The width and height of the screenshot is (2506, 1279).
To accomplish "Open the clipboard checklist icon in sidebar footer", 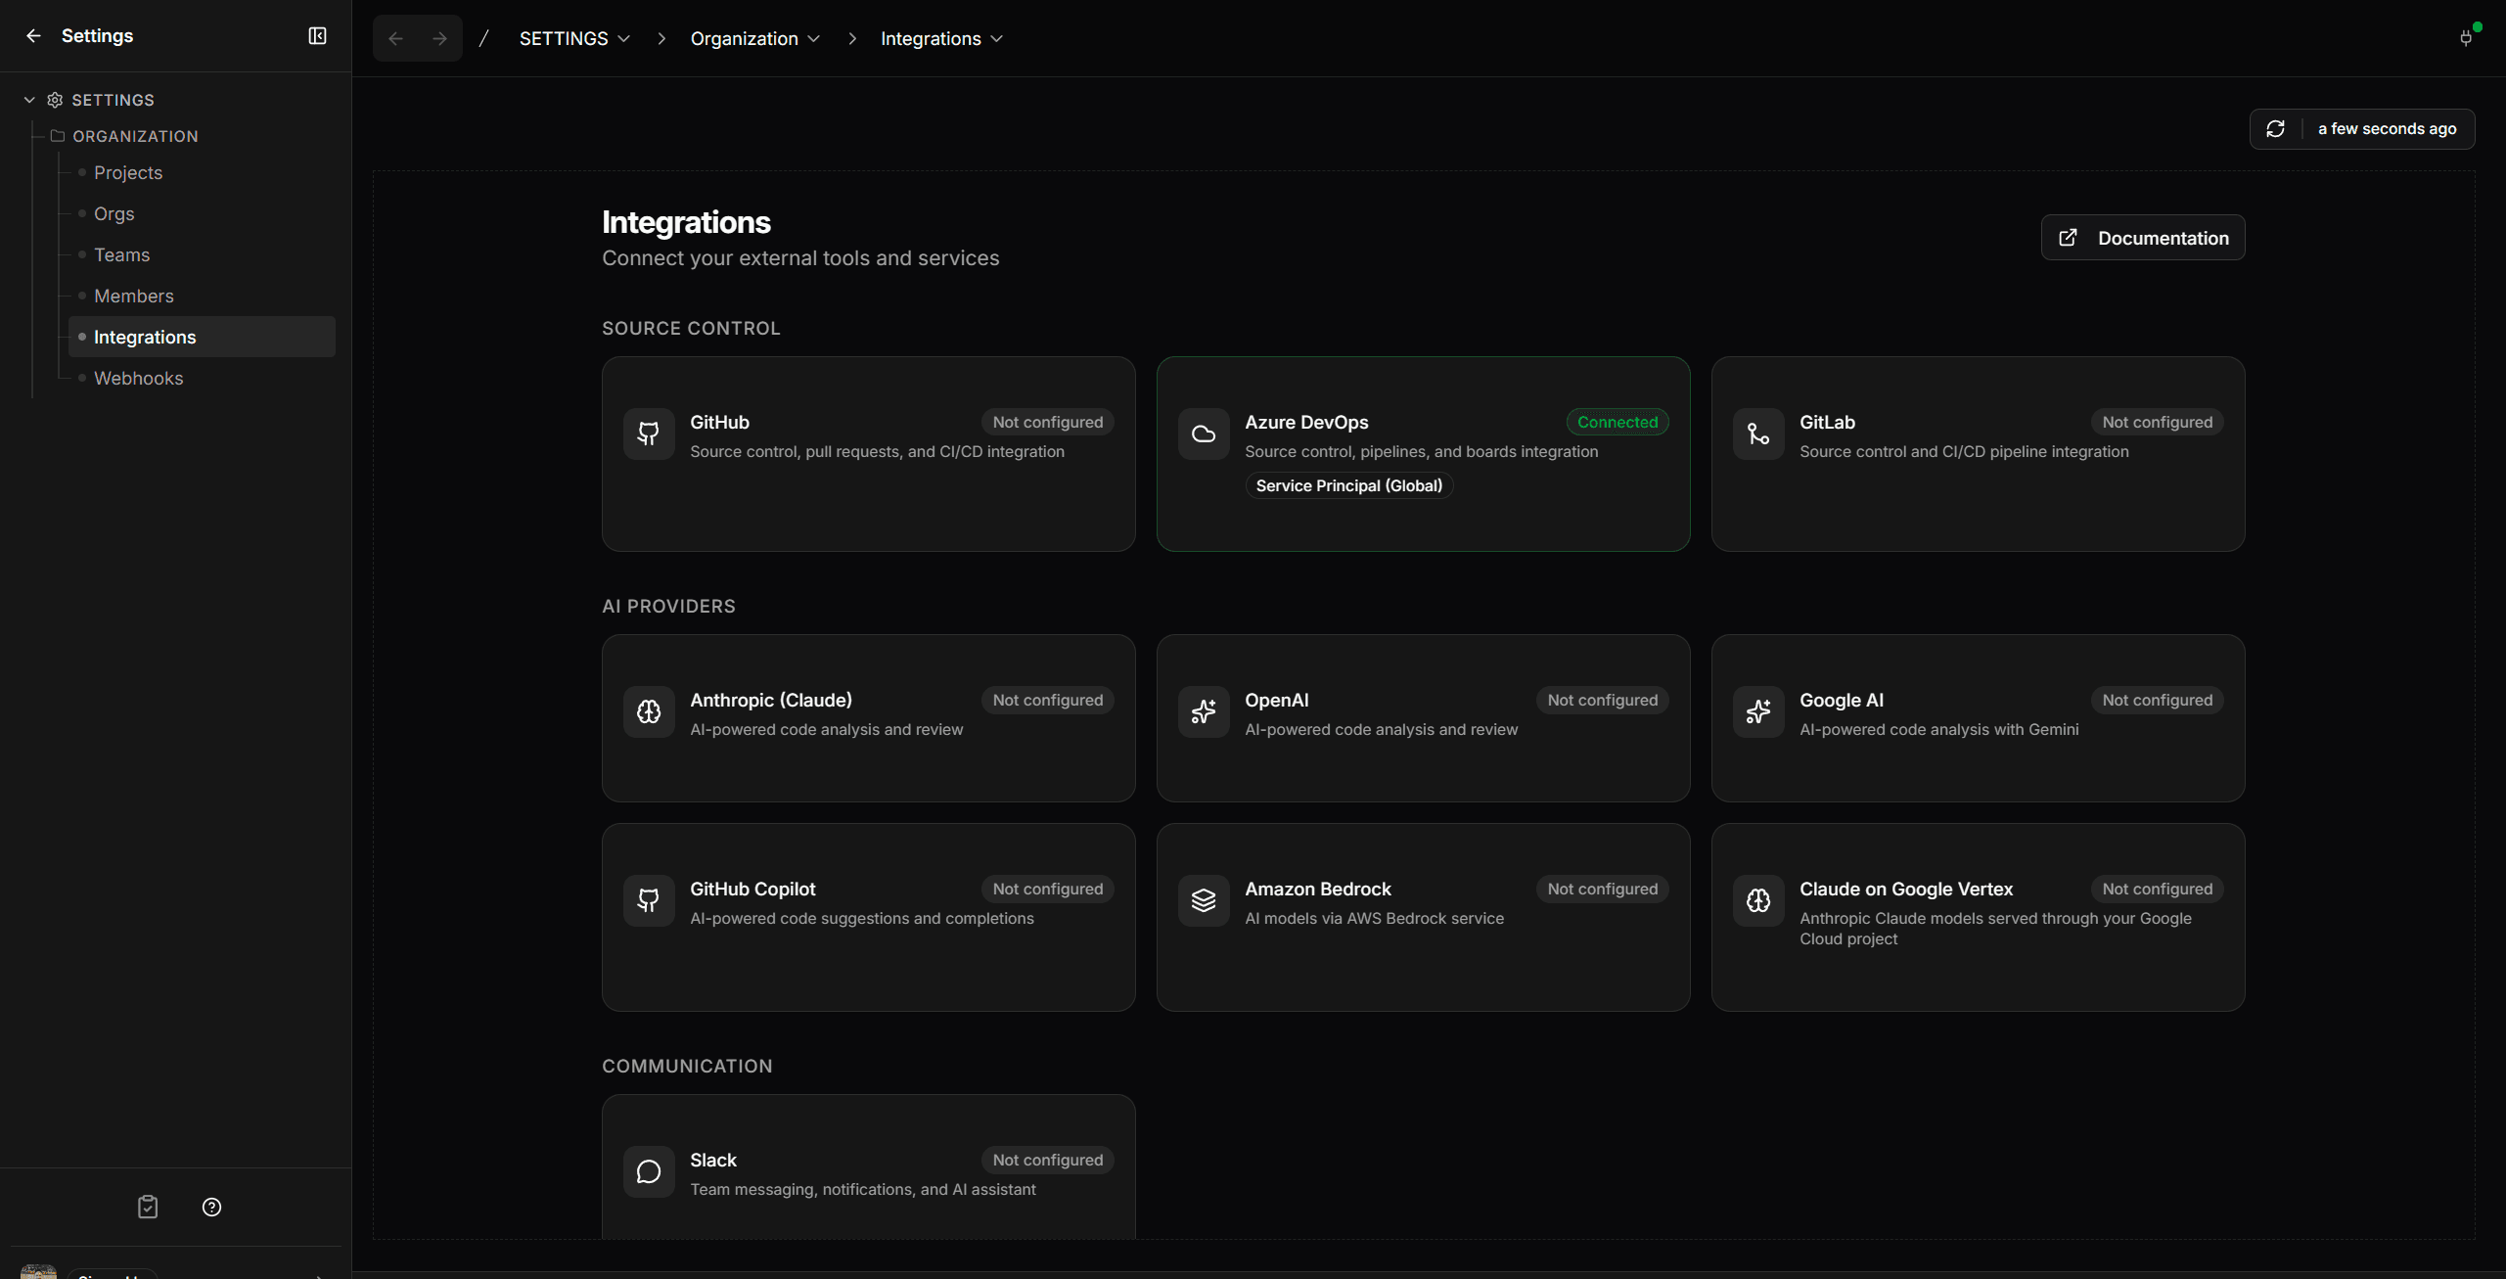I will tap(148, 1207).
